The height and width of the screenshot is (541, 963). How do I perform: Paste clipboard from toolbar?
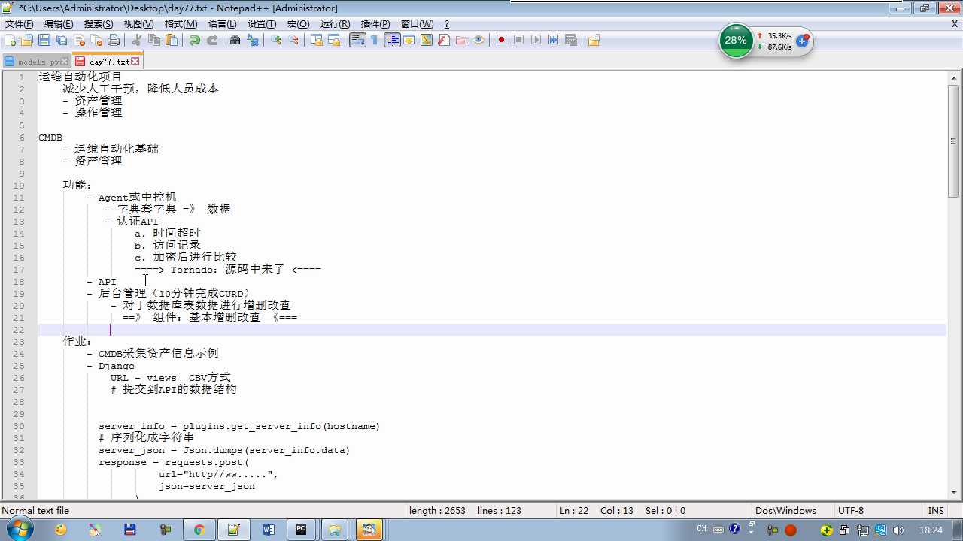pyautogui.click(x=172, y=40)
